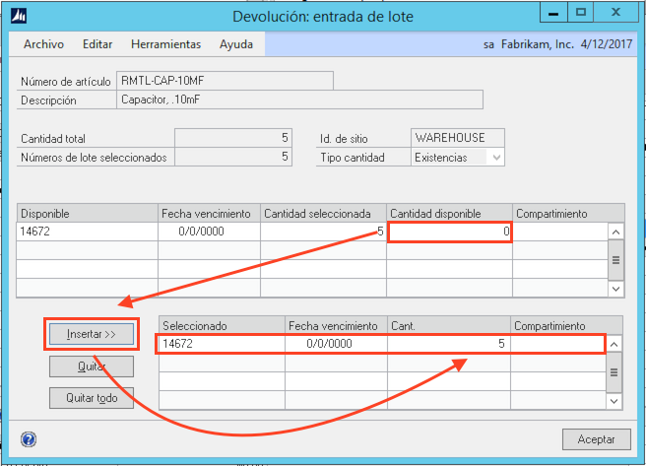Confirm with the Aceptar button
Image resolution: width=646 pixels, height=466 pixels.
[596, 438]
